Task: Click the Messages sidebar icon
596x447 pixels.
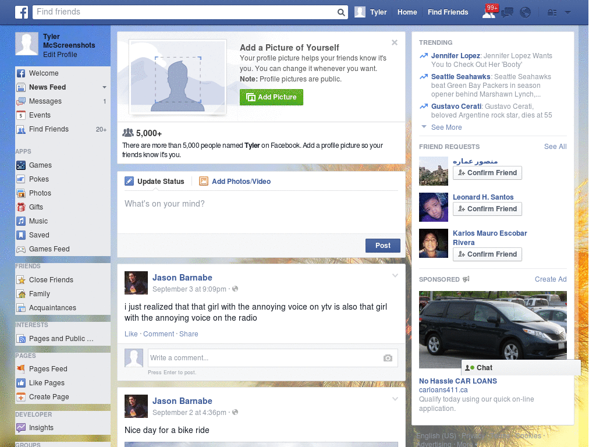Action: [x=21, y=101]
